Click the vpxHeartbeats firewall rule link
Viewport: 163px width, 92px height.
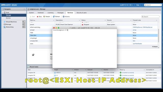(x=137, y=44)
